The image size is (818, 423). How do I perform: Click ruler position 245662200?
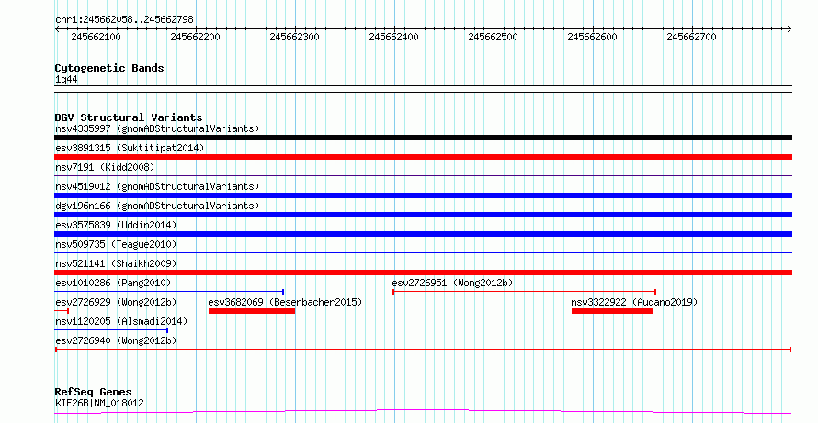point(195,37)
